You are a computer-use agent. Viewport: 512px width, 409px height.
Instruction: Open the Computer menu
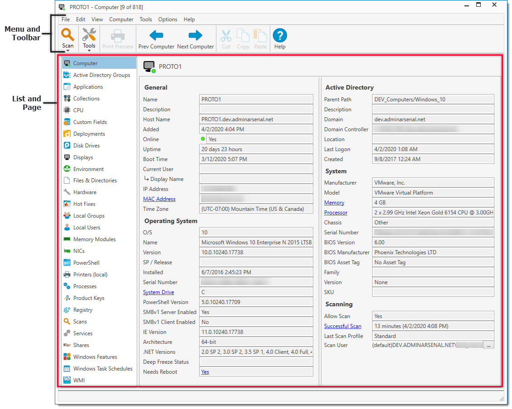(x=121, y=19)
